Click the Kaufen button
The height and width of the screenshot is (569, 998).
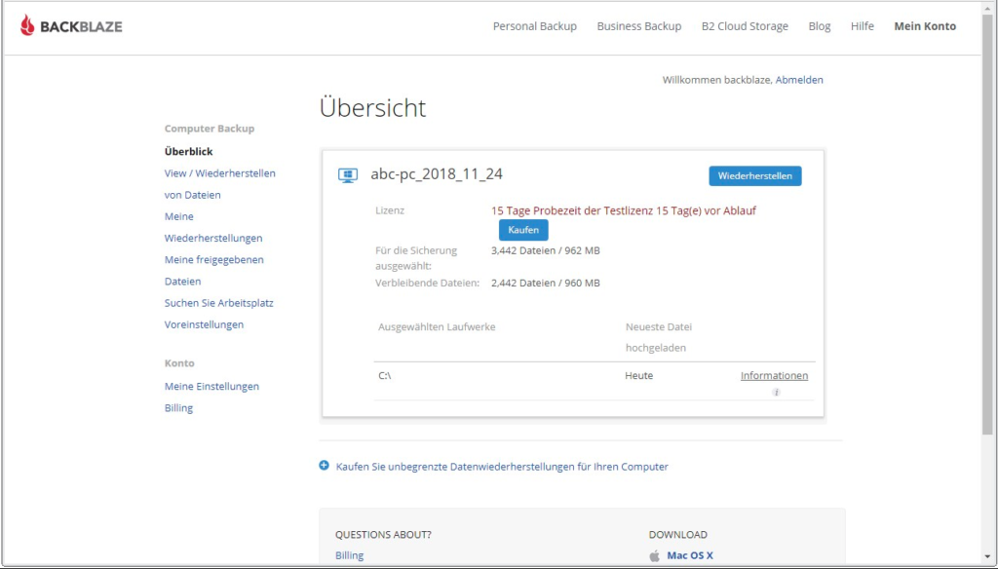523,230
